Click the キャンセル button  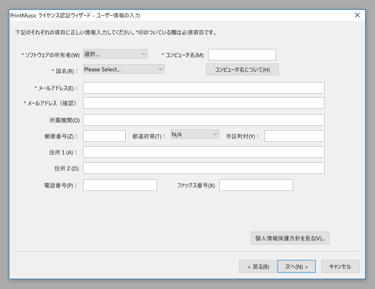pyautogui.click(x=340, y=267)
